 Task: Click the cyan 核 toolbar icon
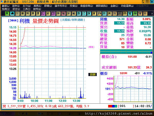coord(104,13)
